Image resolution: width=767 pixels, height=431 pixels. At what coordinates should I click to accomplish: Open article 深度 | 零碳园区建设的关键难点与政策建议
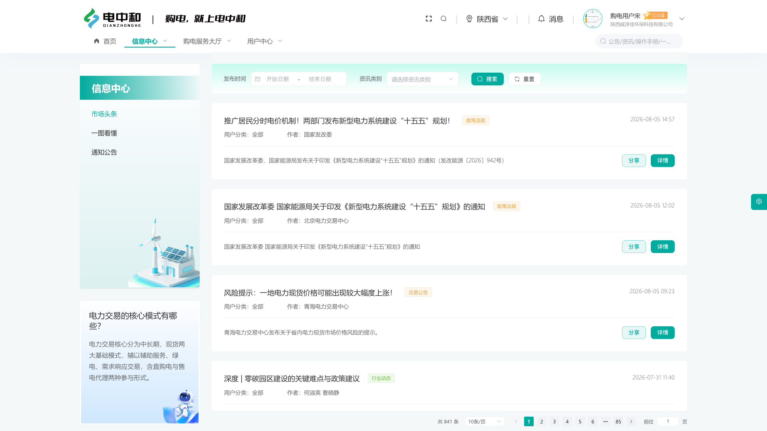point(292,379)
